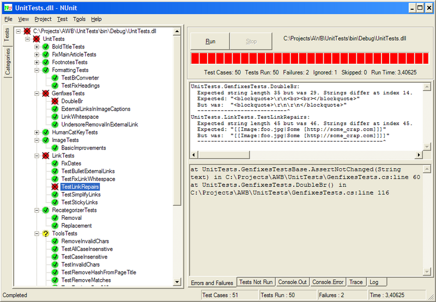
Task: Click the pass icon next to FixDates
Action: [55, 163]
